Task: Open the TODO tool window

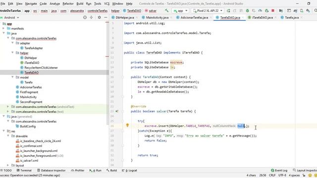Action: tap(6, 170)
